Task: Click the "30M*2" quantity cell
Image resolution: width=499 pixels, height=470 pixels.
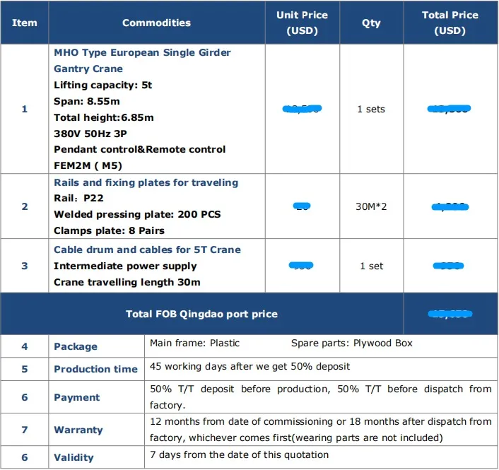Action: pos(371,206)
